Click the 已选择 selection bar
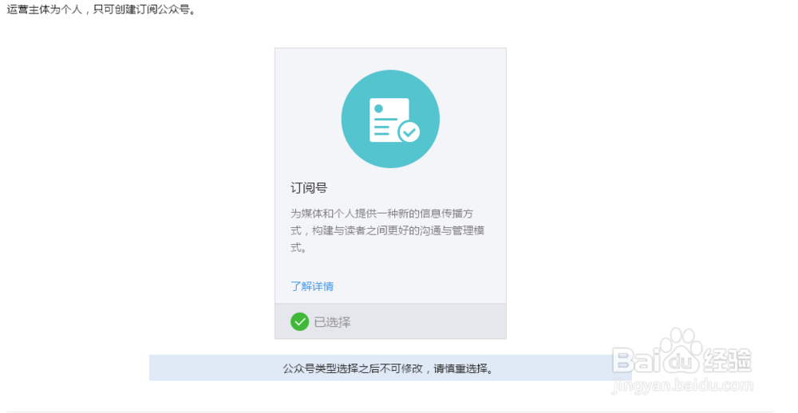 click(390, 321)
